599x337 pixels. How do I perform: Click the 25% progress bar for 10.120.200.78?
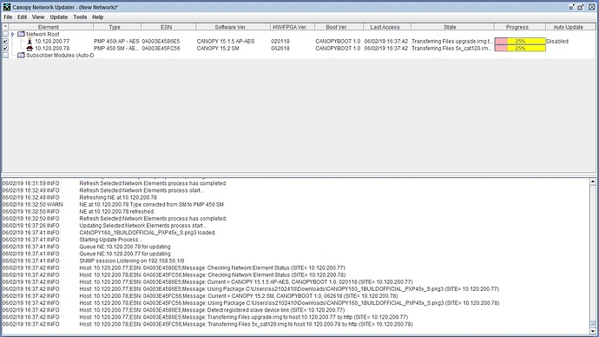520,48
